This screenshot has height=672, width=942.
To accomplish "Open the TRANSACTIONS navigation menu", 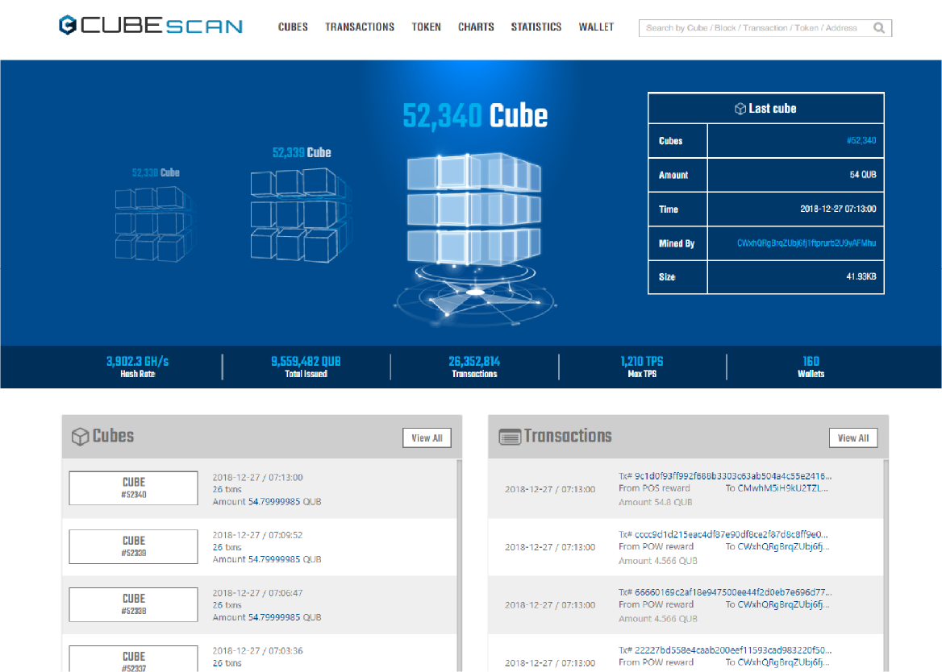I will pyautogui.click(x=360, y=27).
